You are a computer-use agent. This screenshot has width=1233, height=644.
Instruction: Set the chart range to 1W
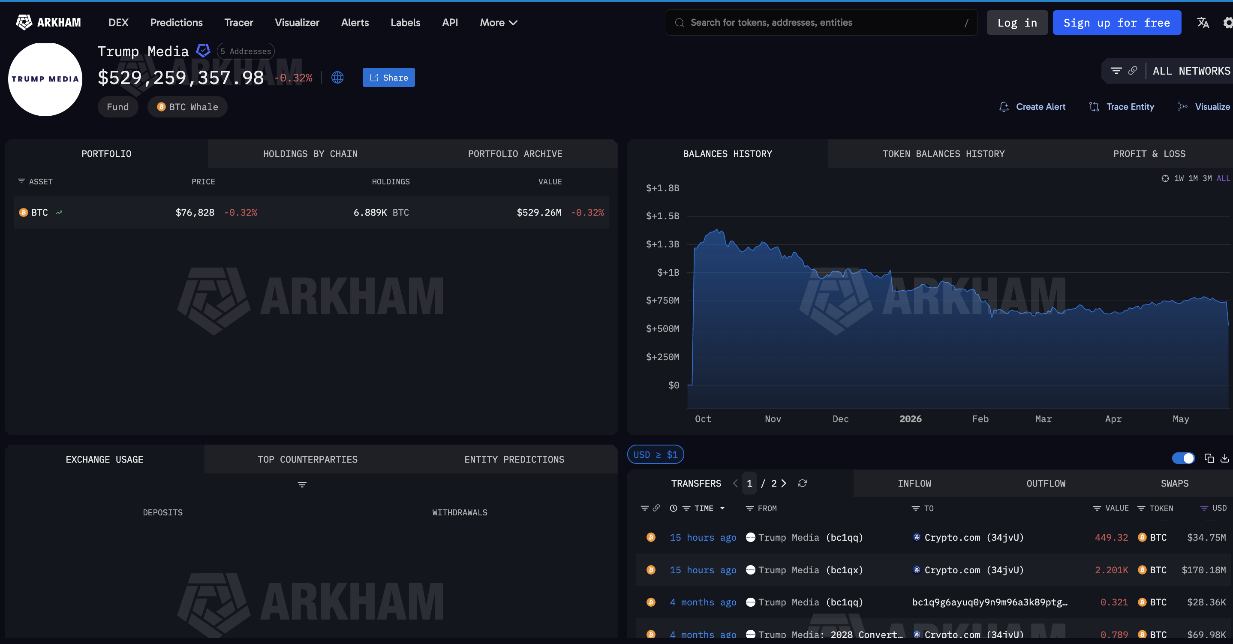click(x=1179, y=179)
